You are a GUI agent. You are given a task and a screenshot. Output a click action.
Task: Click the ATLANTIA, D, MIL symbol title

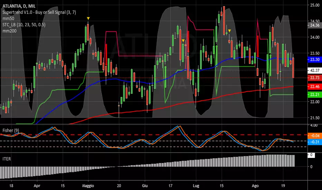coord(19,6)
